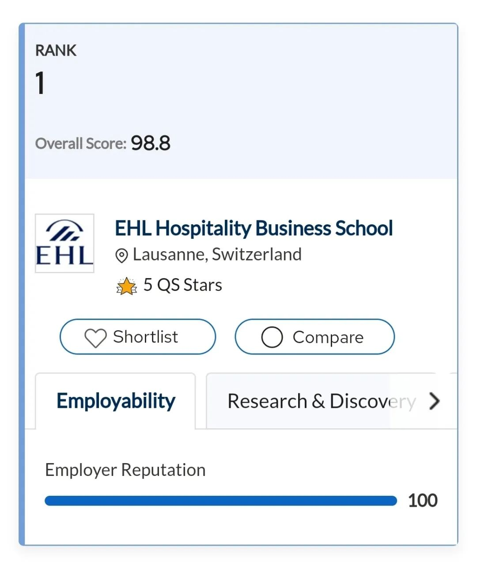Click the Employer Reputation progress bar
The width and height of the screenshot is (477, 562).
click(220, 501)
